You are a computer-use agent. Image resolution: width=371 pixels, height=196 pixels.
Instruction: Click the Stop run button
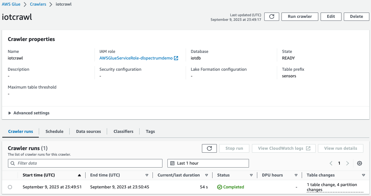click(234, 148)
